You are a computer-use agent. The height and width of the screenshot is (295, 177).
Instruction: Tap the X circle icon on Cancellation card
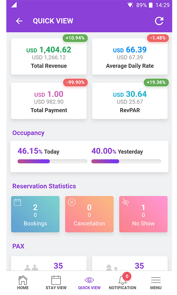point(72,202)
